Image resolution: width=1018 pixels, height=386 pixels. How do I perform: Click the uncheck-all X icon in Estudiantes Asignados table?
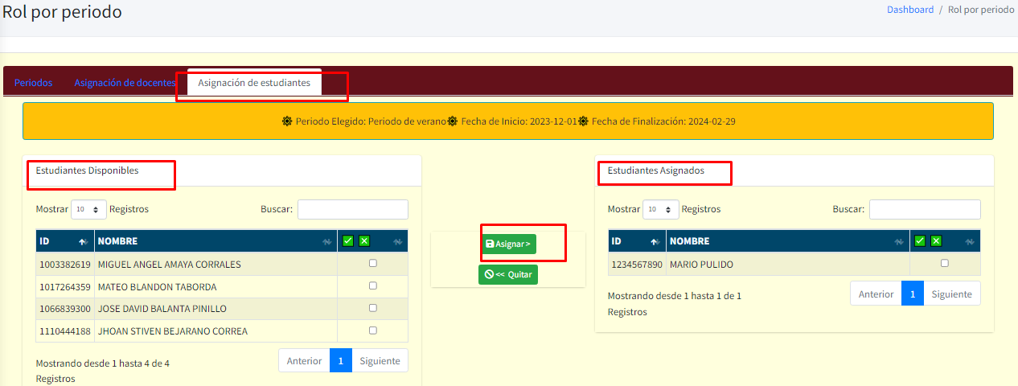(x=936, y=241)
